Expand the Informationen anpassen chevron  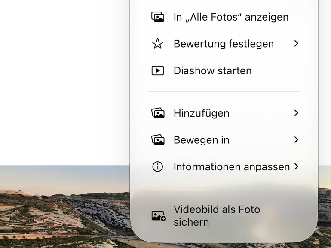tap(296, 166)
